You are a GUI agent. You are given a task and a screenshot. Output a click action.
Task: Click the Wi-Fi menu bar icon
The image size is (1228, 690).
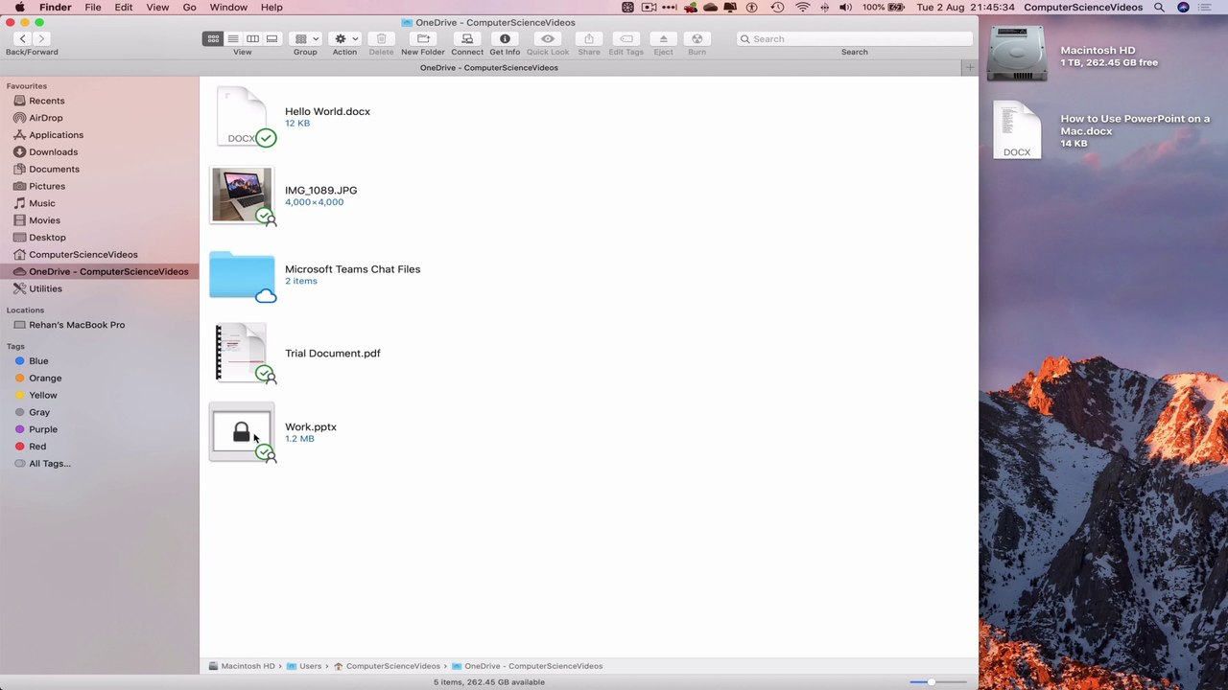pos(803,7)
